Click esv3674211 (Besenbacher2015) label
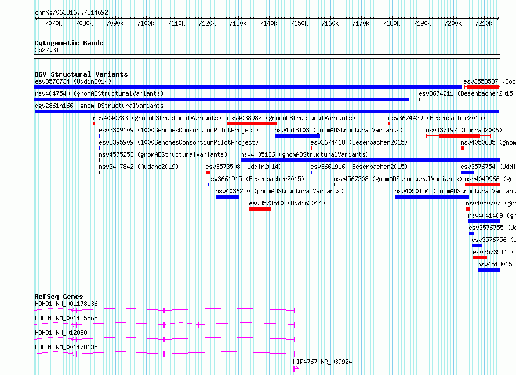This screenshot has width=516, height=375. coord(467,93)
